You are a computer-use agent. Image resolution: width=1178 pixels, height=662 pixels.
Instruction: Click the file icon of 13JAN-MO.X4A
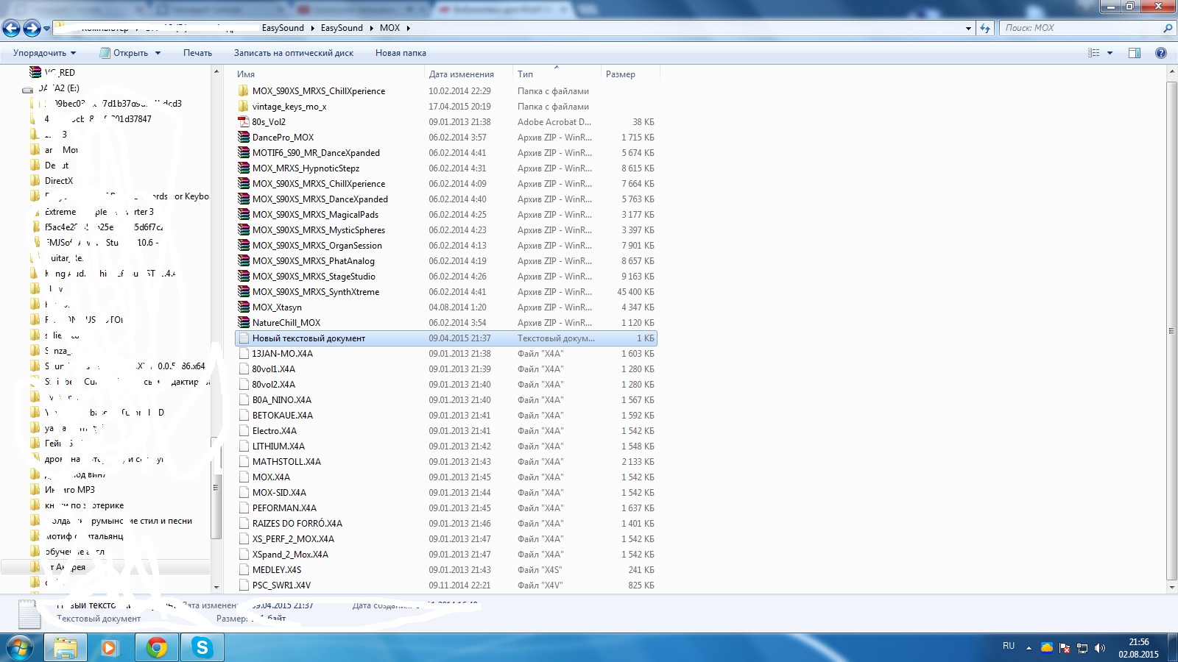(244, 354)
